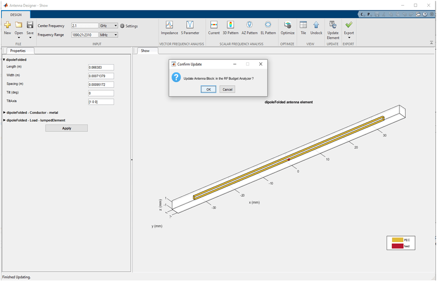Create a new antenna design with New
Image resolution: width=437 pixels, height=282 pixels.
(7, 28)
